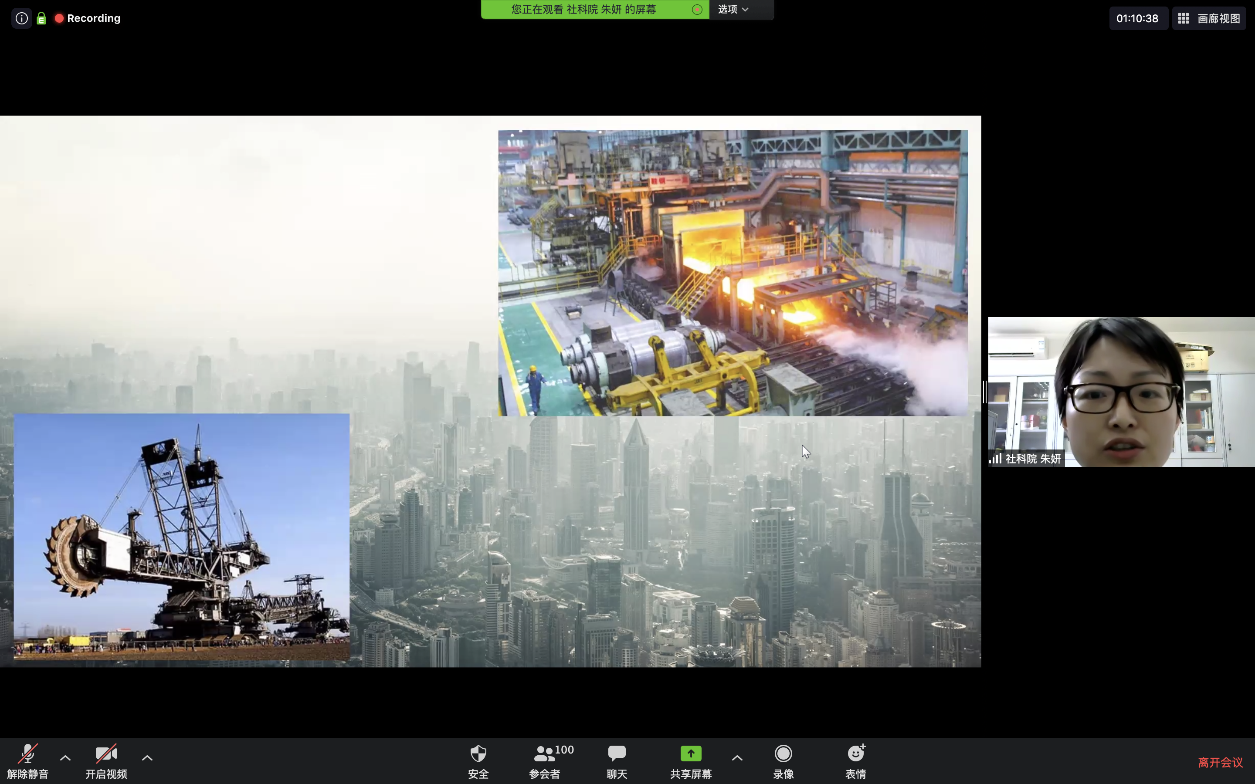This screenshot has height=784, width=1255.
Task: Switch layout using 画廊视图
Action: click(1209, 19)
